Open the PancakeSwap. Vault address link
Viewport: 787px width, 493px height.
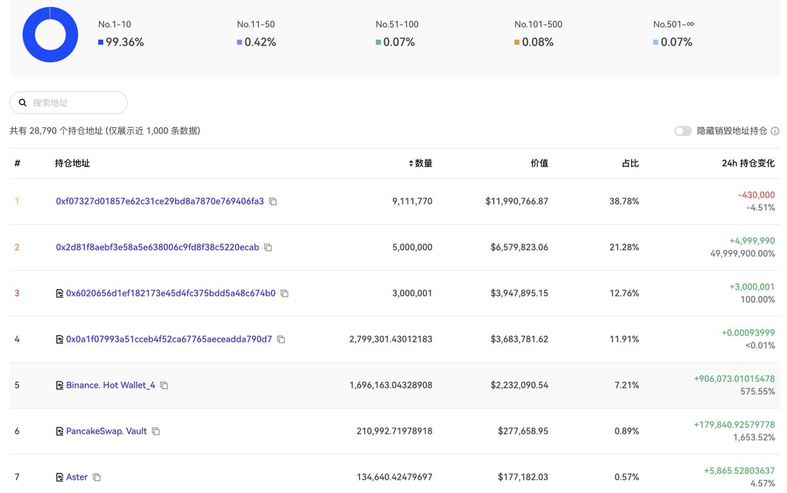tap(106, 431)
